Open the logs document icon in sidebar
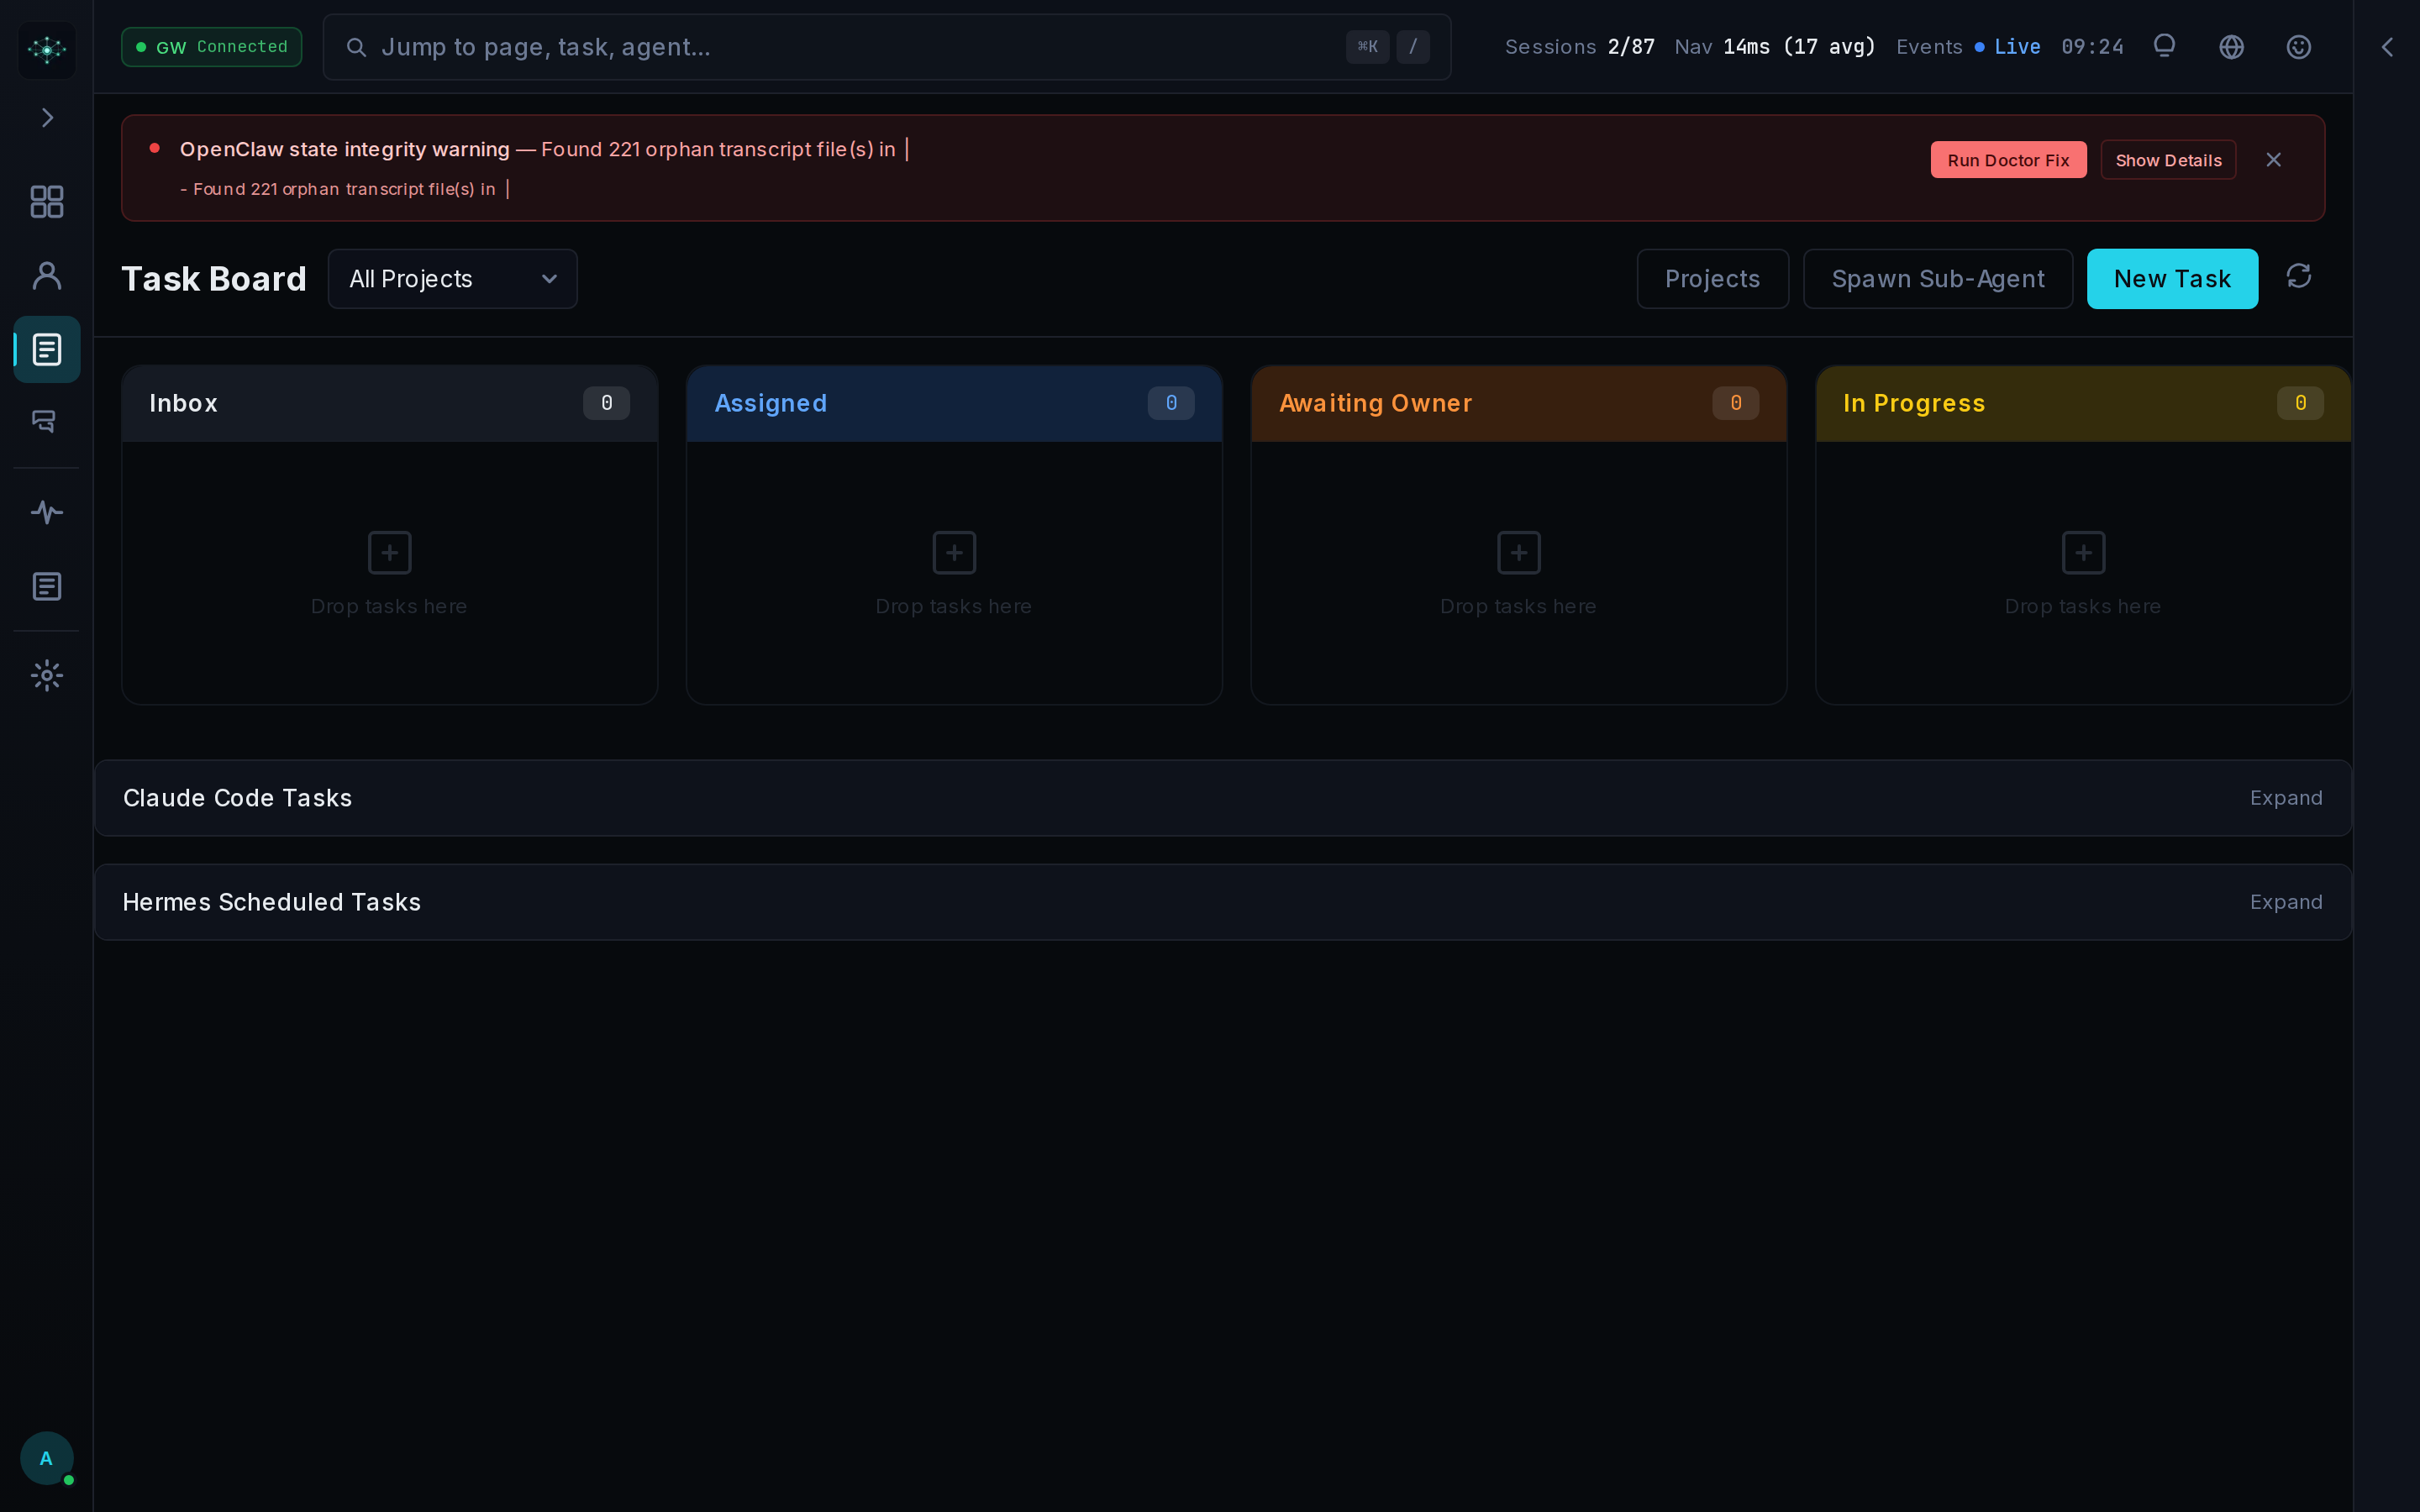Viewport: 2420px width, 1512px height. click(46, 586)
